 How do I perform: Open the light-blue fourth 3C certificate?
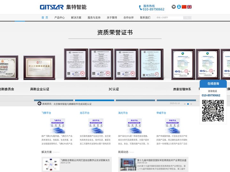[151, 64]
